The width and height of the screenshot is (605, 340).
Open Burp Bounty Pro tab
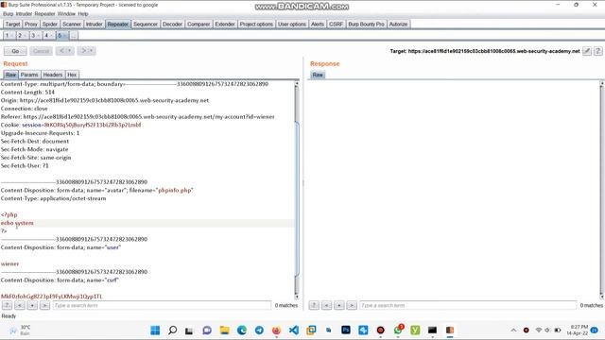tap(366, 24)
